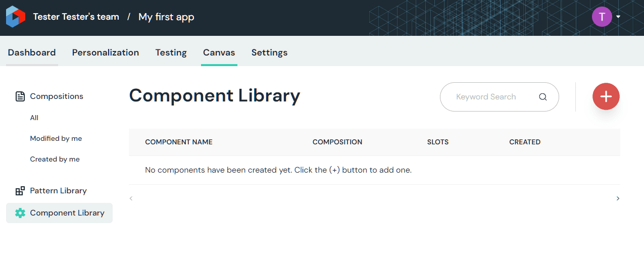Show compositions Modified by me

pos(56,138)
